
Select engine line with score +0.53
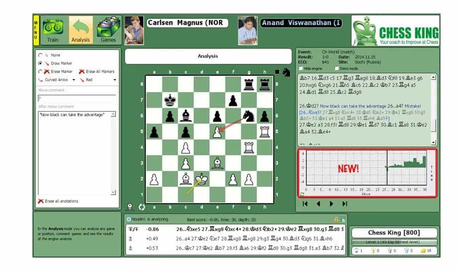[236, 248]
